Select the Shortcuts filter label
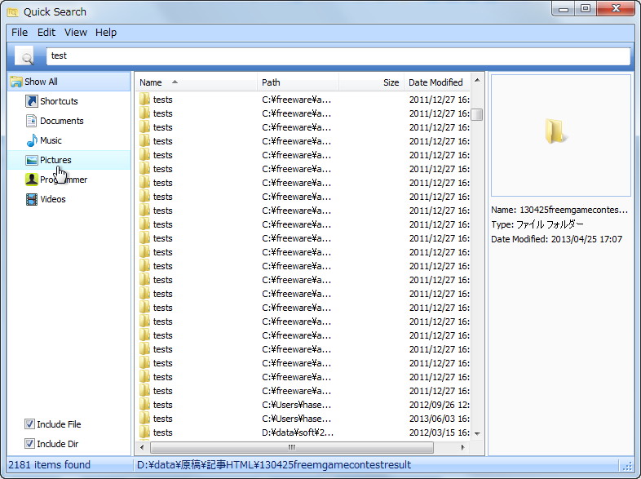Image resolution: width=641 pixels, height=479 pixels. coord(59,101)
